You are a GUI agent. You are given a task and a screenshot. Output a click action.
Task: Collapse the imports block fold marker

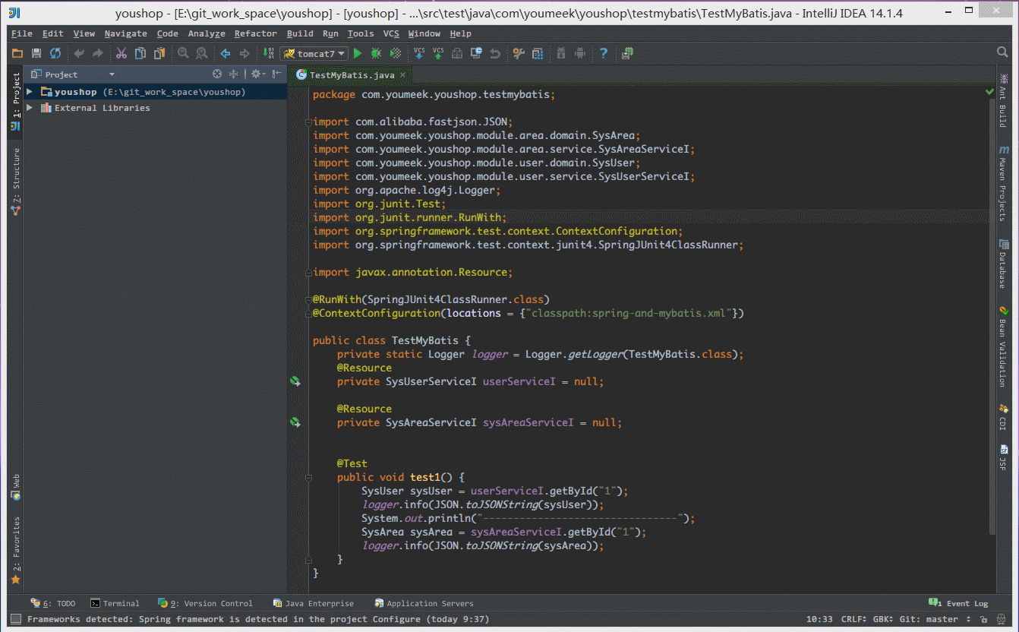tap(308, 122)
